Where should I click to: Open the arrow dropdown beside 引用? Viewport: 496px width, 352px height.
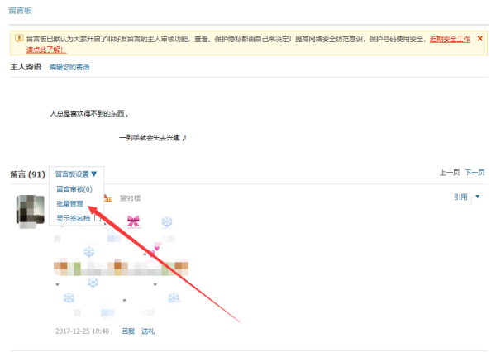(478, 197)
